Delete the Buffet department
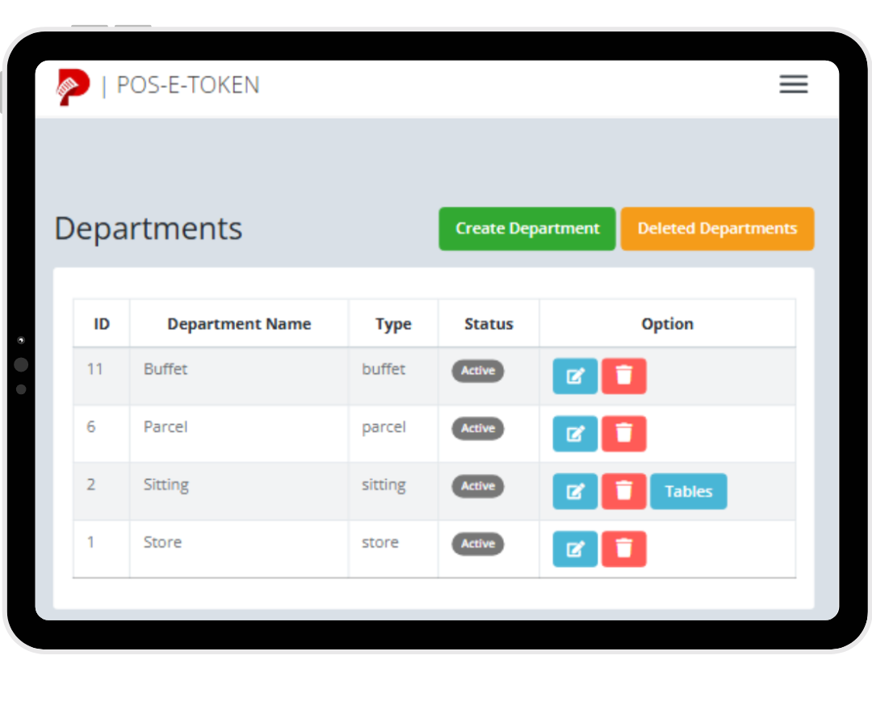Image resolution: width=872 pixels, height=727 pixels. pyautogui.click(x=624, y=376)
